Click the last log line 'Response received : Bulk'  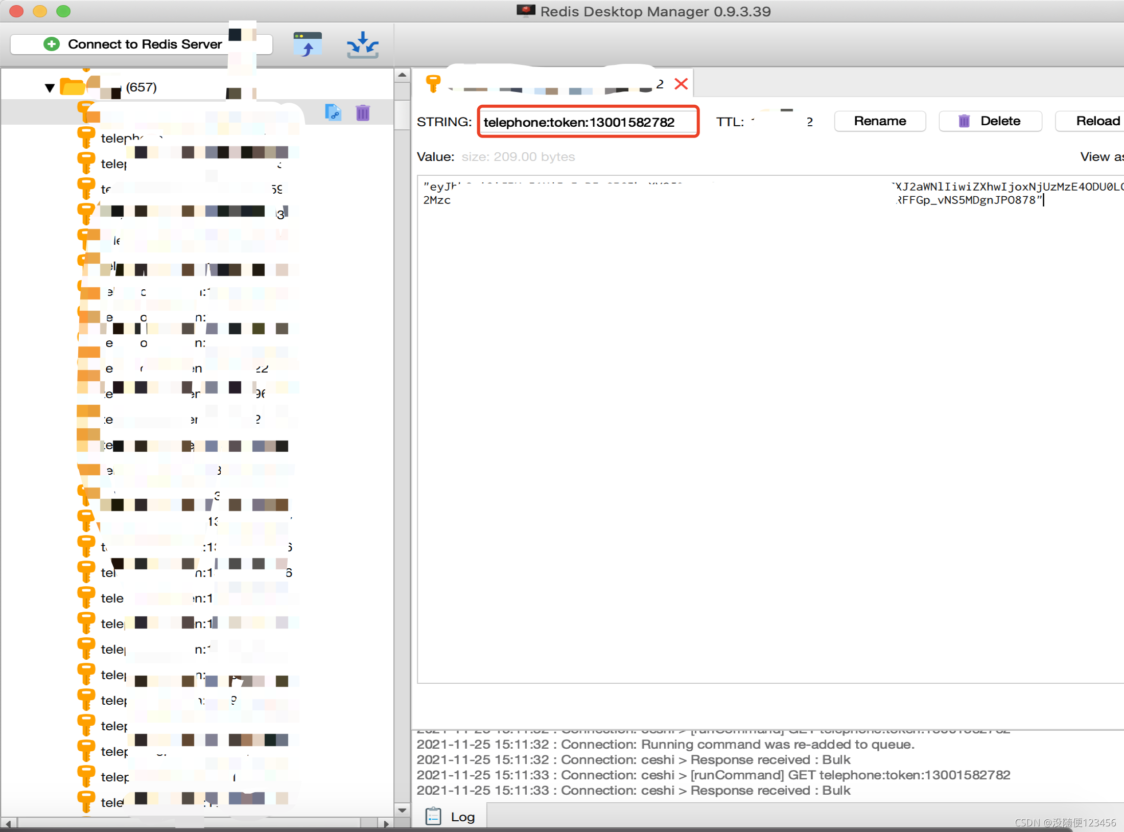pos(634,791)
